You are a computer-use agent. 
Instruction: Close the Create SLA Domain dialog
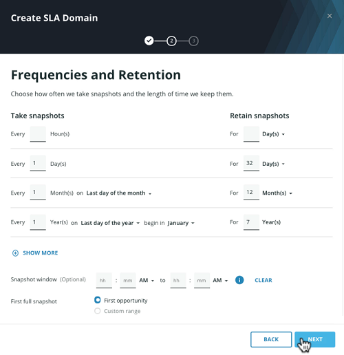pyautogui.click(x=330, y=16)
